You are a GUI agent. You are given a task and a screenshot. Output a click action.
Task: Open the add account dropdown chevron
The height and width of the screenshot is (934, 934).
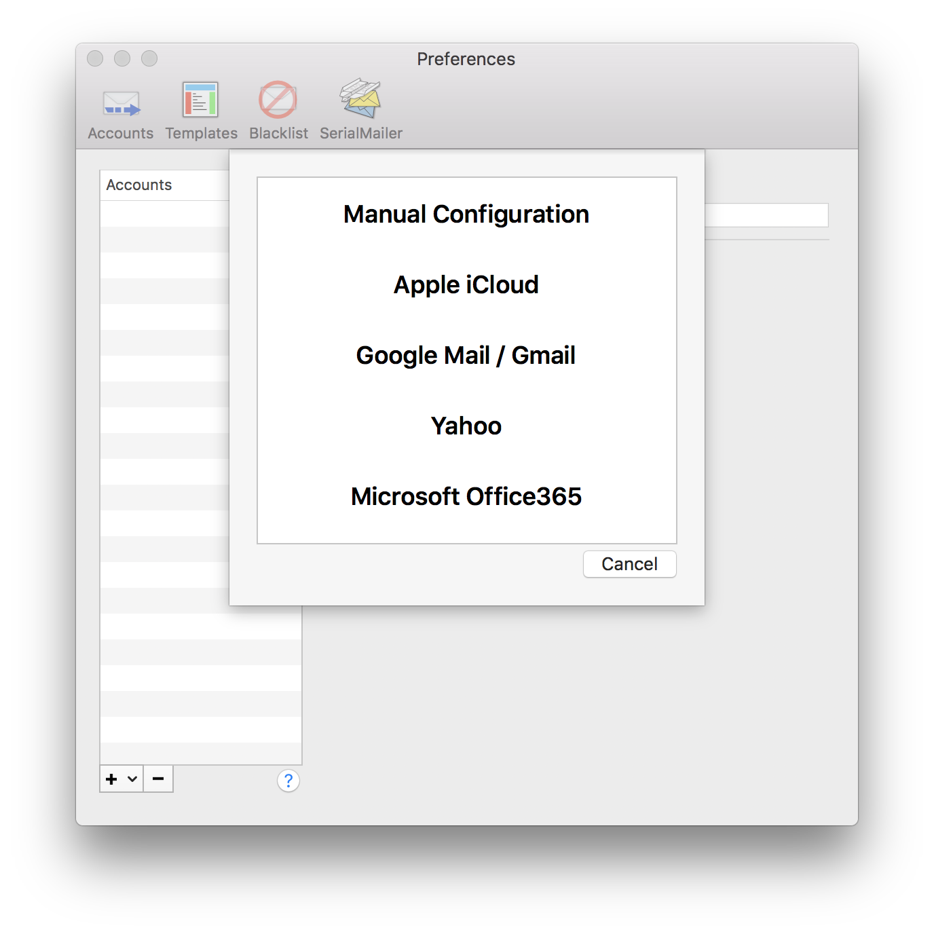click(132, 779)
